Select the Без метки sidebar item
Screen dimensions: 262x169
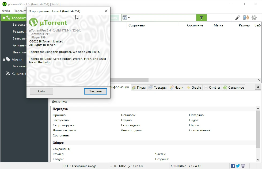pos(20,66)
